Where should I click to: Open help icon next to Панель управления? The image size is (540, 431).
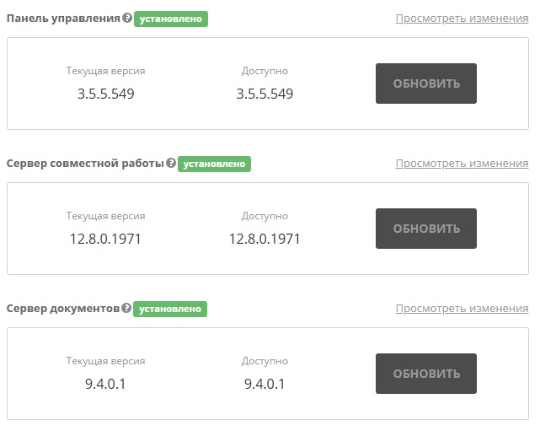tap(127, 18)
